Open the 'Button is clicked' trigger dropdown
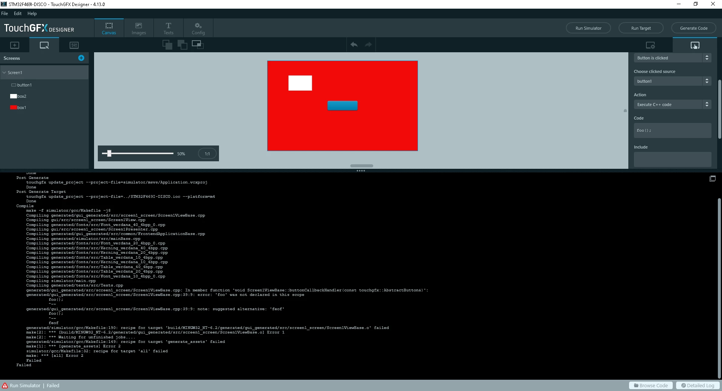Screen dimensions: 722x391 (672, 58)
